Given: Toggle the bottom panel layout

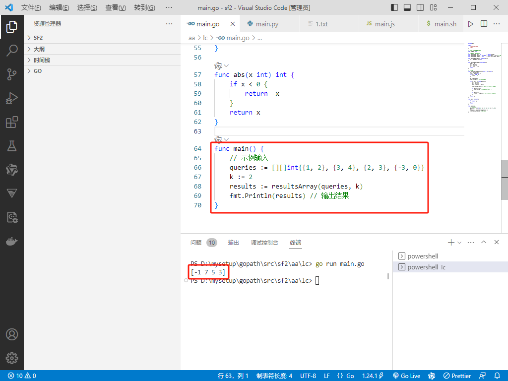Looking at the screenshot, I should pos(407,7).
